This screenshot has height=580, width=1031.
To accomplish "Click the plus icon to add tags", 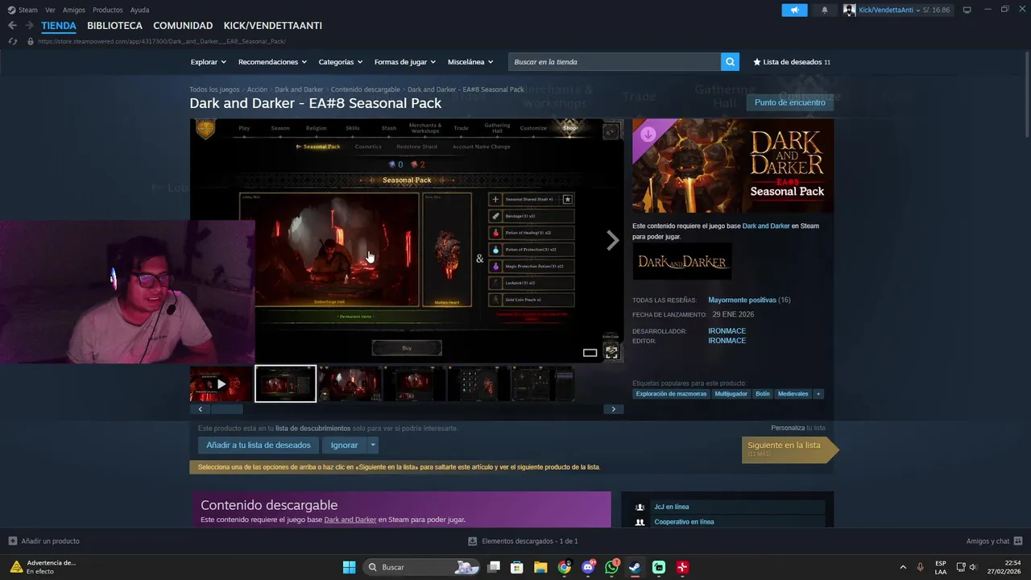I will [x=818, y=394].
